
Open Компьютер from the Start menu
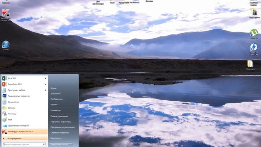(x=55, y=110)
